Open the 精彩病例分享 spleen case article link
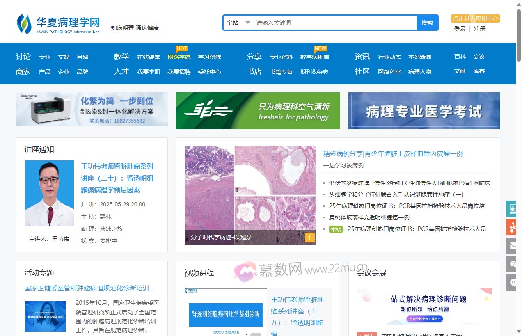522x336 pixels. tap(392, 154)
